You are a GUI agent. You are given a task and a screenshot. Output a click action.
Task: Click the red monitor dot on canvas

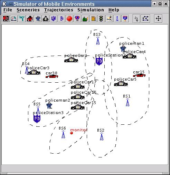[72, 133]
